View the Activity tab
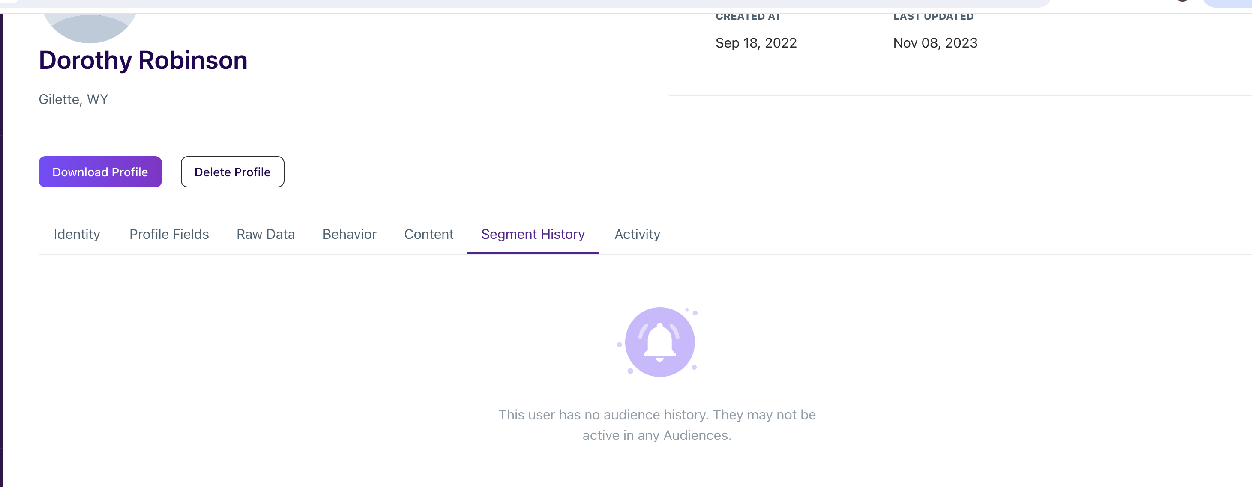Viewport: 1252px width, 487px height. [637, 234]
